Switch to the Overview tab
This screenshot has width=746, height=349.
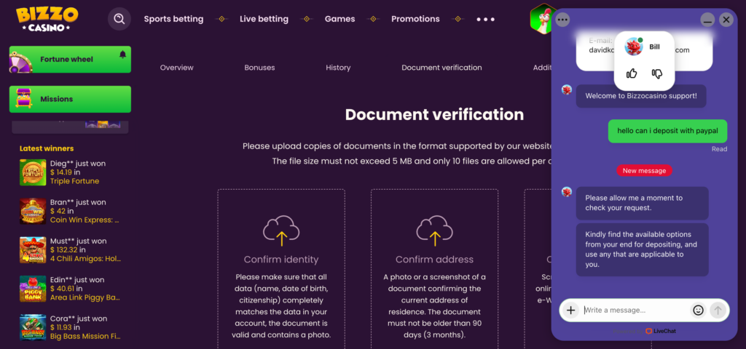pyautogui.click(x=176, y=68)
